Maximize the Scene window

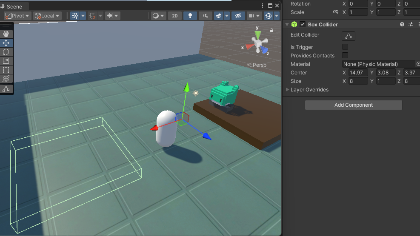pyautogui.click(x=270, y=6)
